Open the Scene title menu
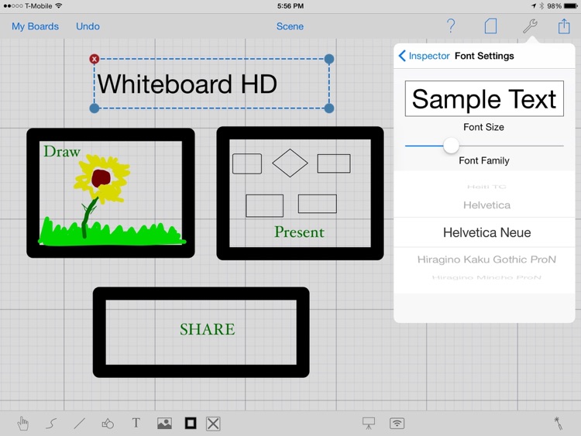Viewport: 581px width, 436px height. [x=290, y=26]
